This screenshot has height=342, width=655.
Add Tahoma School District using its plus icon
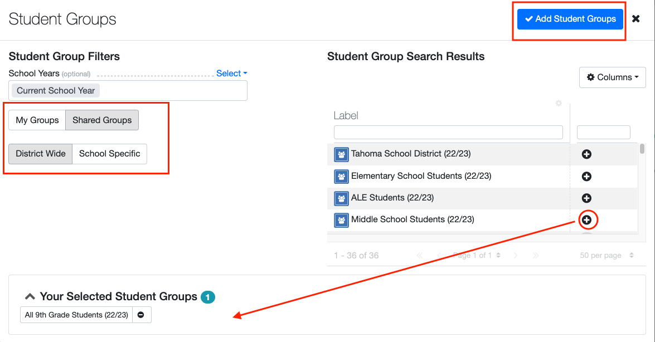tap(586, 154)
